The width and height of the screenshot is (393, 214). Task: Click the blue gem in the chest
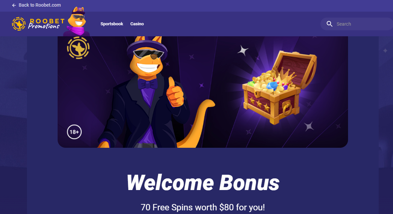[x=272, y=86]
